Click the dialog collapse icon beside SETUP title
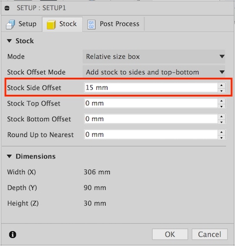Screen dimensions: 235x246 click(7, 8)
